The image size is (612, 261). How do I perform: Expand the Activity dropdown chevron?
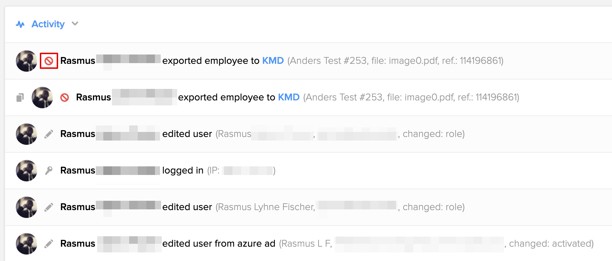pos(75,24)
